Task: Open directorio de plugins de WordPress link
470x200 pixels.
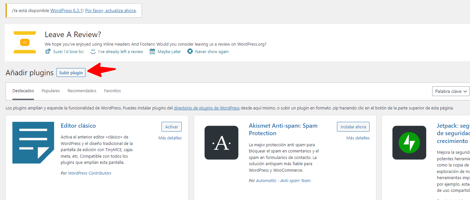Action: 207,108
